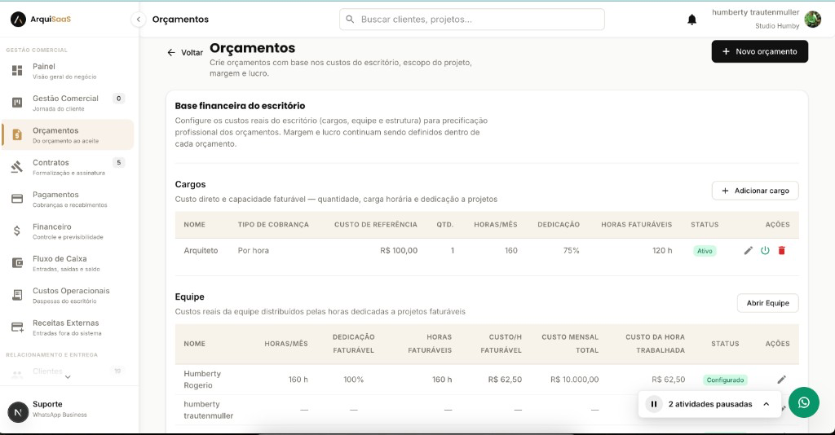835x435 pixels.
Task: Open Financeiro in the sidebar
Action: (x=68, y=231)
